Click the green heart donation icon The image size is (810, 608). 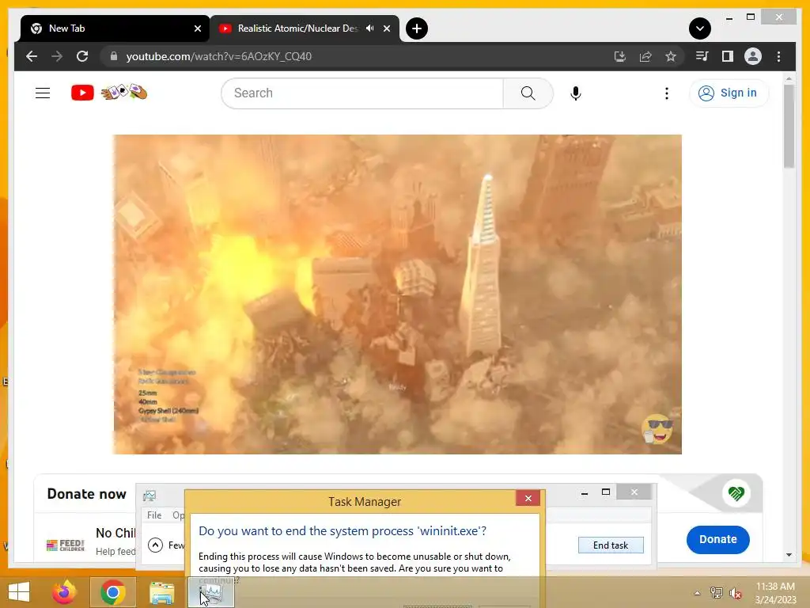tap(736, 493)
